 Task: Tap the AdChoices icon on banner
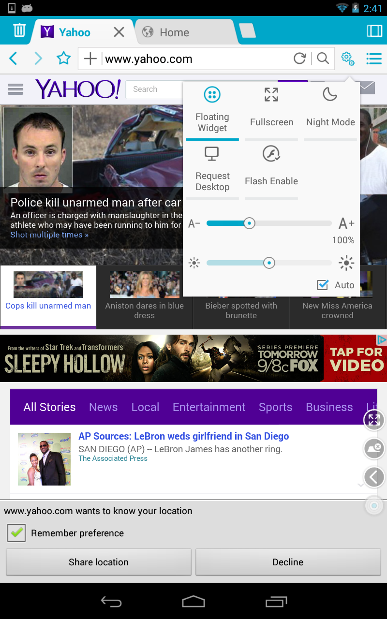click(382, 339)
